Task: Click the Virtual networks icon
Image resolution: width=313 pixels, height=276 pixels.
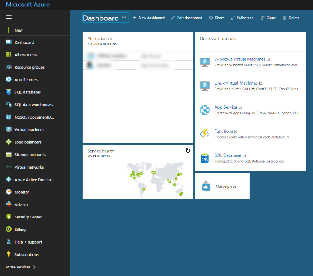Action: [x=8, y=167]
